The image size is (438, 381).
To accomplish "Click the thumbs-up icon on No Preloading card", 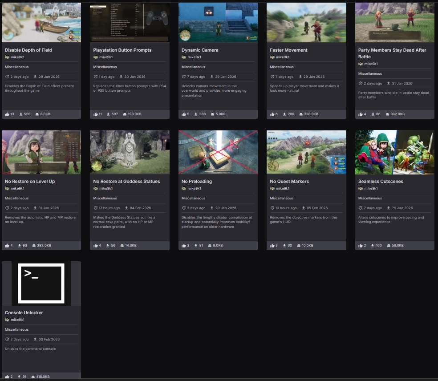I will click(x=184, y=246).
